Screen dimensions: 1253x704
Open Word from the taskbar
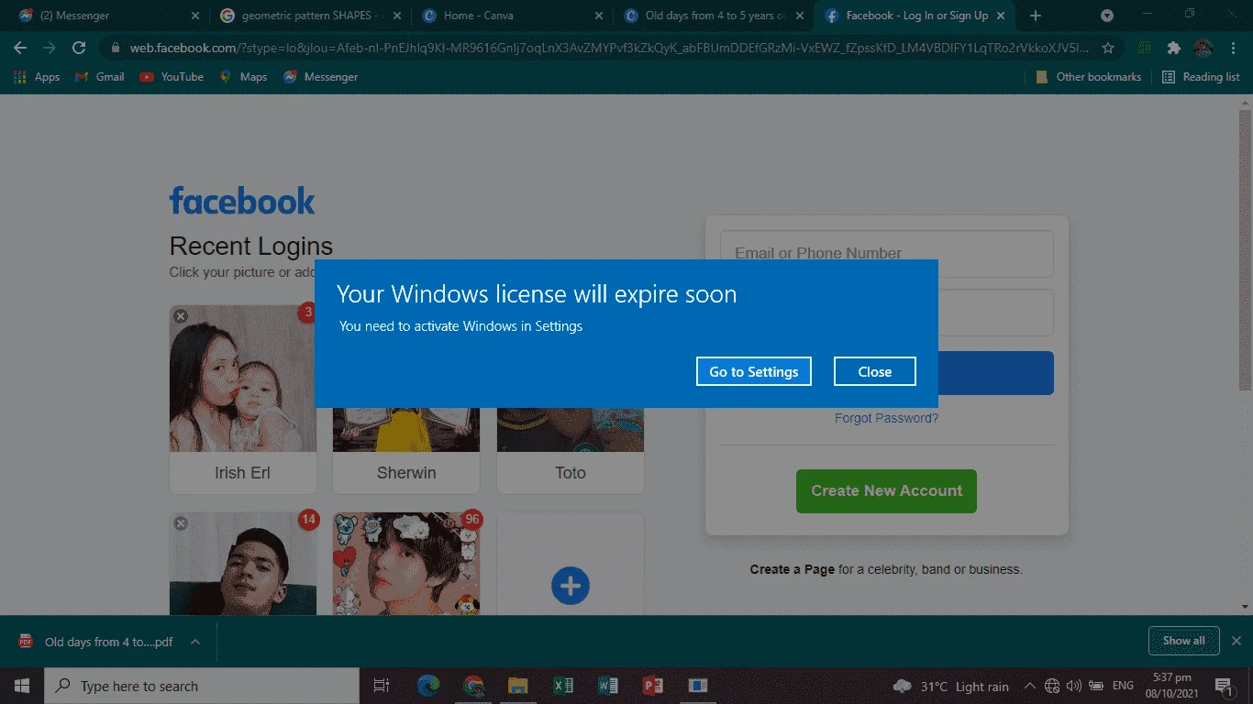click(x=608, y=686)
